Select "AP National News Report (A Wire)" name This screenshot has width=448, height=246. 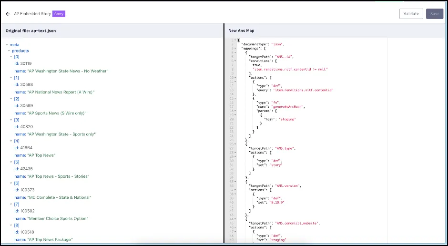61,92
